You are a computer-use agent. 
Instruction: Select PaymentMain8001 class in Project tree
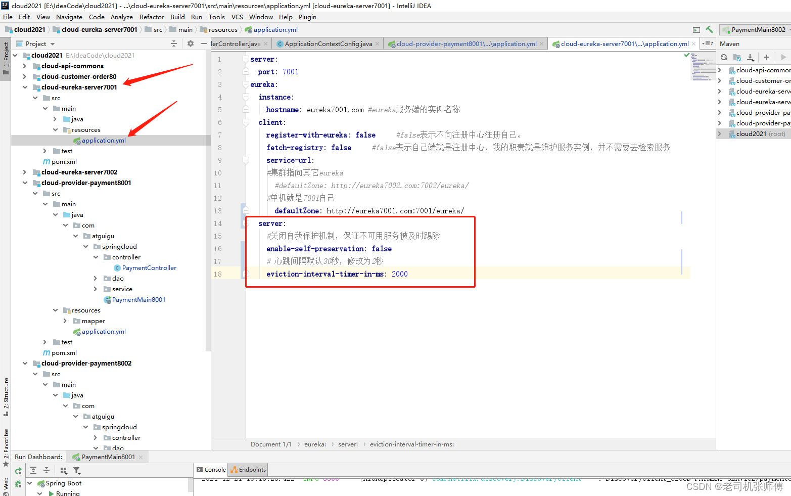tap(138, 300)
